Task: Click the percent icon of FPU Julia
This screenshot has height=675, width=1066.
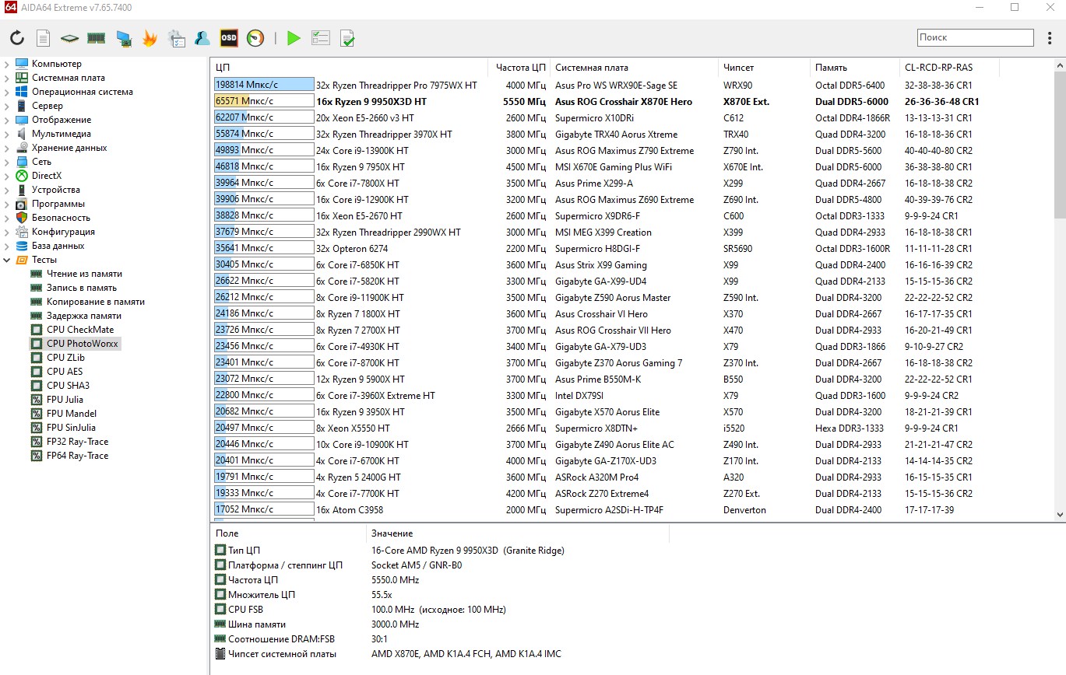Action: coord(36,400)
